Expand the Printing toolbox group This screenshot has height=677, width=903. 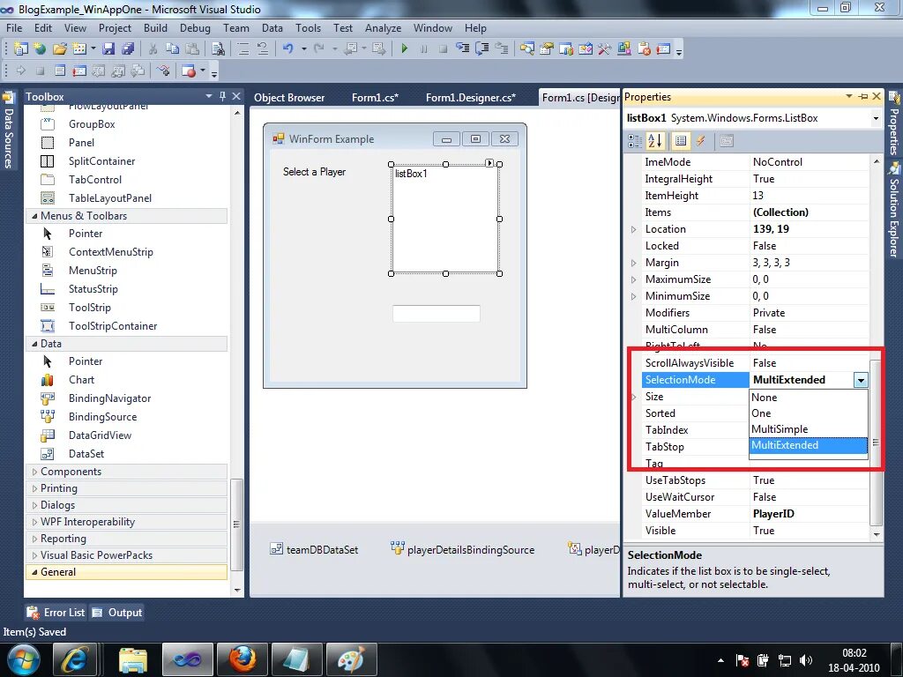pyautogui.click(x=34, y=488)
